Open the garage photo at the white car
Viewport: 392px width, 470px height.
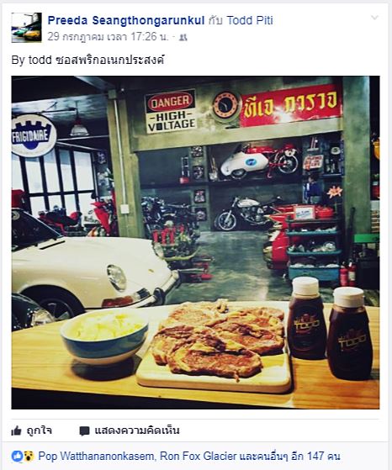click(x=90, y=270)
